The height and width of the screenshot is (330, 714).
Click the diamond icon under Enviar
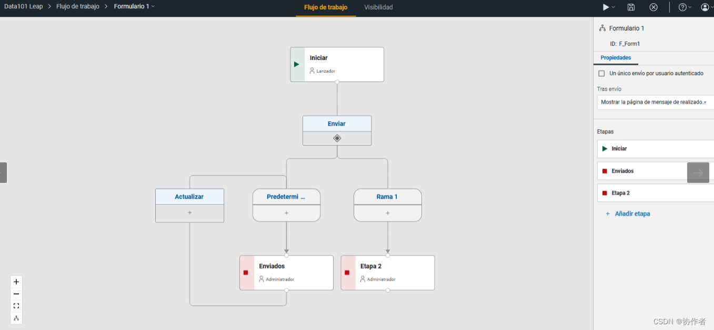pyautogui.click(x=337, y=138)
